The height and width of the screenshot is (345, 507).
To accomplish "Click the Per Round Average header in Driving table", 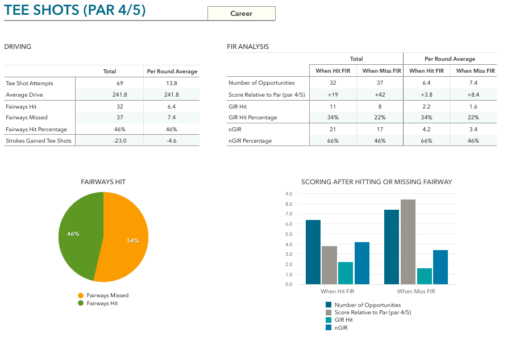I will 172,72.
